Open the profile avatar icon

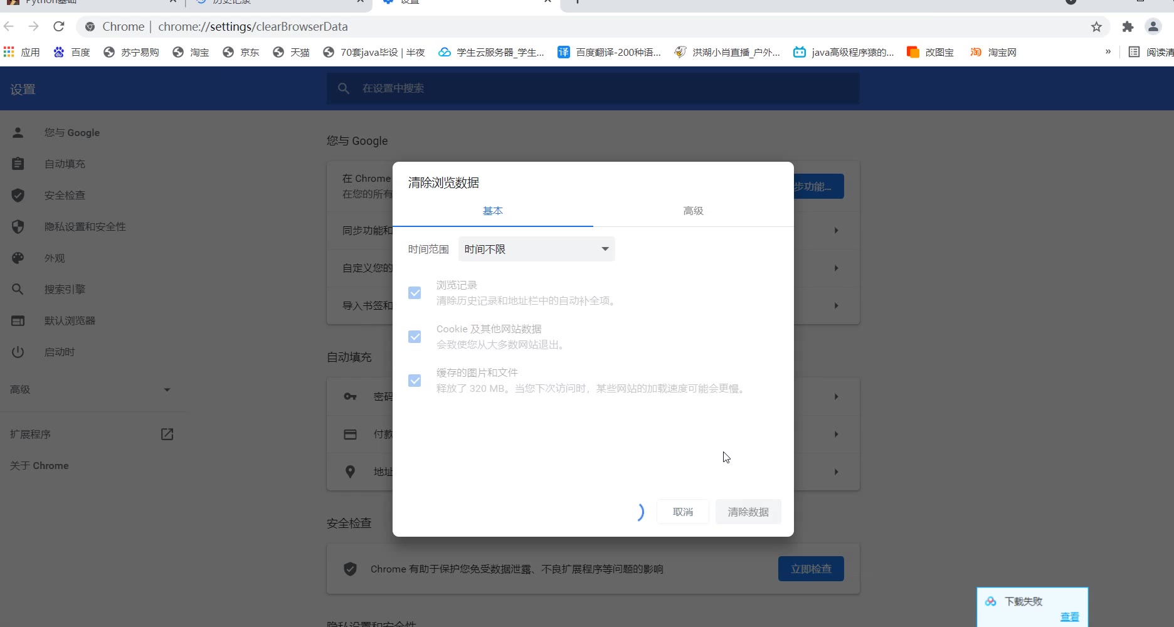coord(1153,26)
